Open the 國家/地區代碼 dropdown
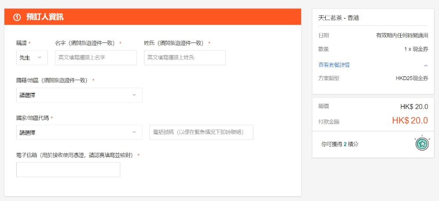439x201 pixels. pyautogui.click(x=79, y=132)
